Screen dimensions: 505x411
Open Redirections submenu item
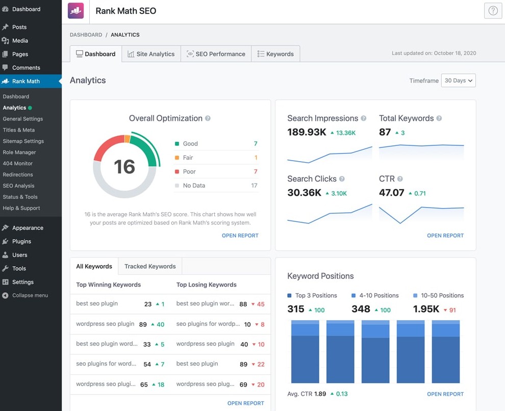[18, 174]
